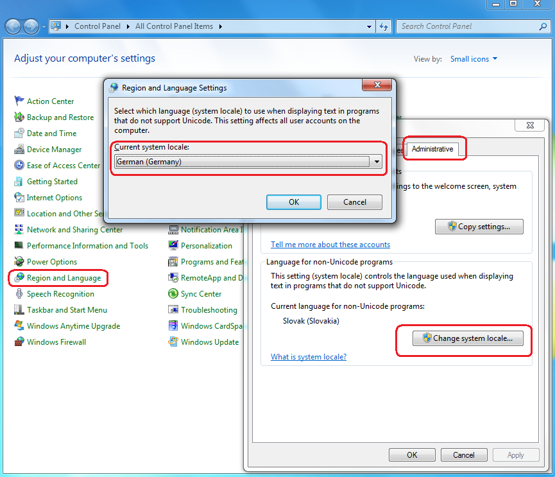
Task: Open the 'What is system locale?' link
Action: pyautogui.click(x=309, y=357)
